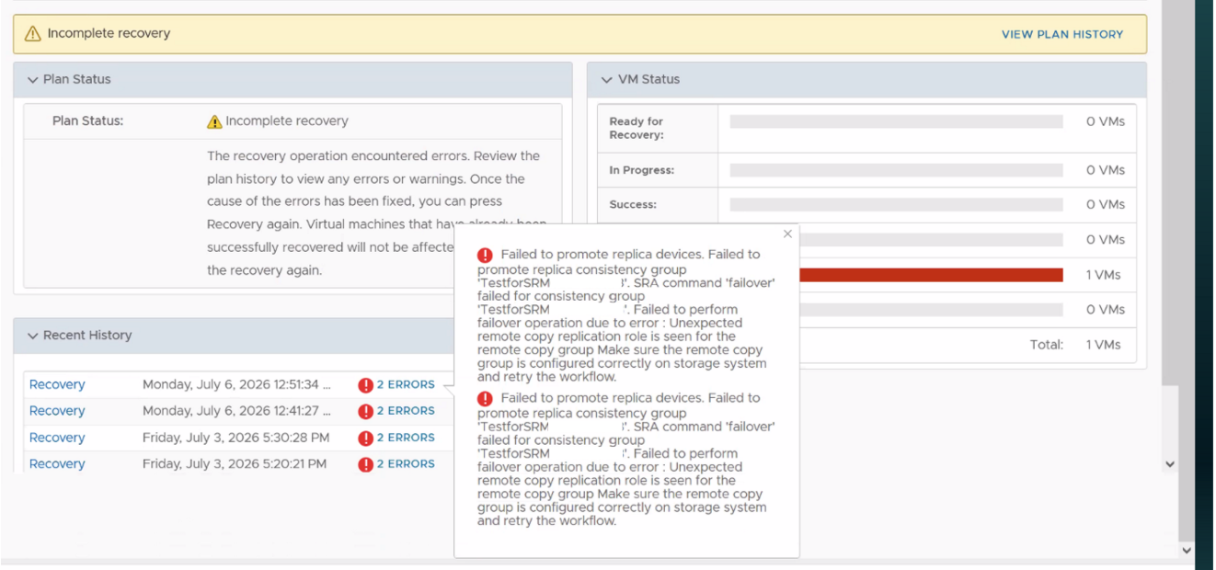Open Recovery entry from 12:41:27

[57, 411]
